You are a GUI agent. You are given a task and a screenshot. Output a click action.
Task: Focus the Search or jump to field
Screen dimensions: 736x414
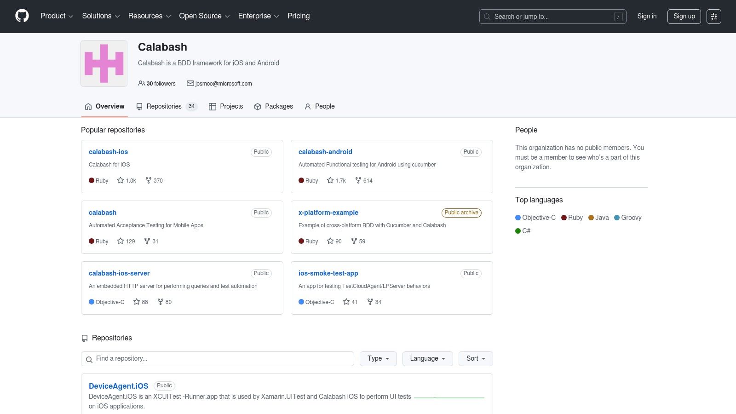553,17
